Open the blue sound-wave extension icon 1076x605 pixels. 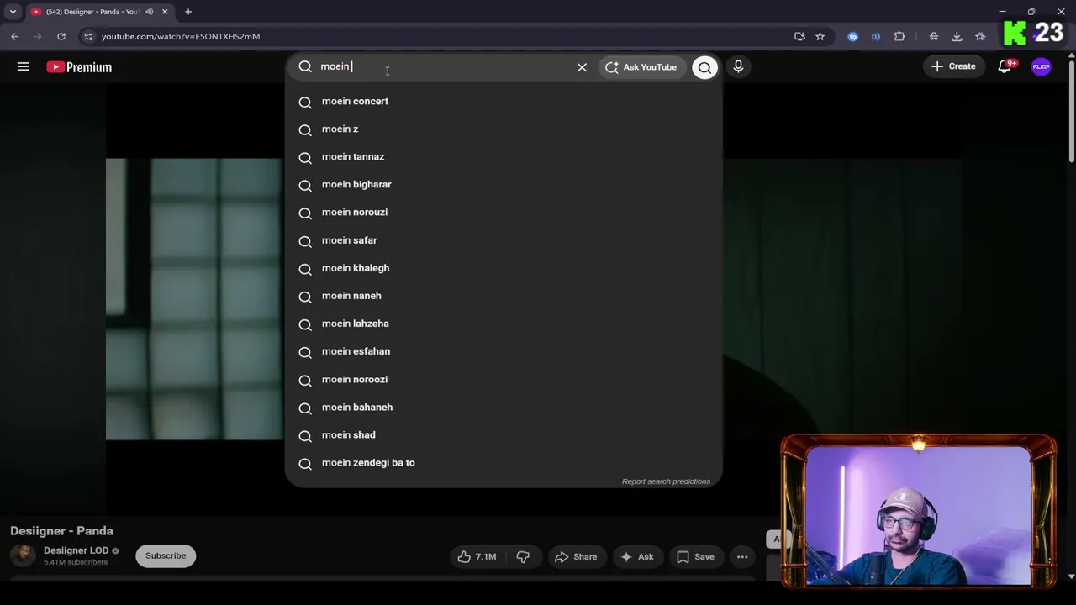click(x=876, y=36)
